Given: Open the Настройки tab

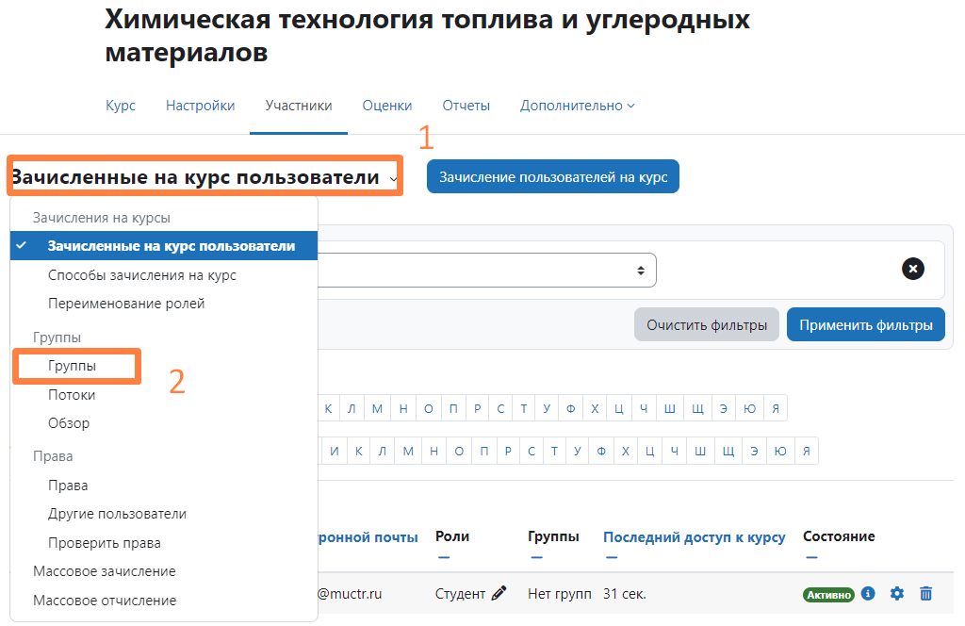Looking at the screenshot, I should point(200,106).
